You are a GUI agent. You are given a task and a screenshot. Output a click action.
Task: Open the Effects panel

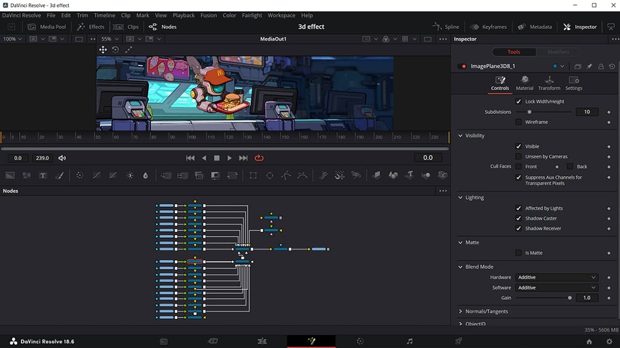pos(91,27)
